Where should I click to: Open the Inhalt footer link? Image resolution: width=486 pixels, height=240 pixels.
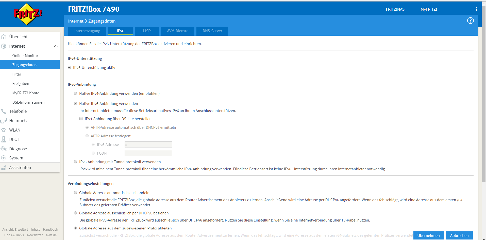coord(36,229)
